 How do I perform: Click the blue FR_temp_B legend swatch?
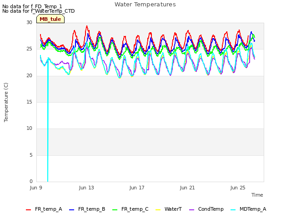(x=72, y=210)
